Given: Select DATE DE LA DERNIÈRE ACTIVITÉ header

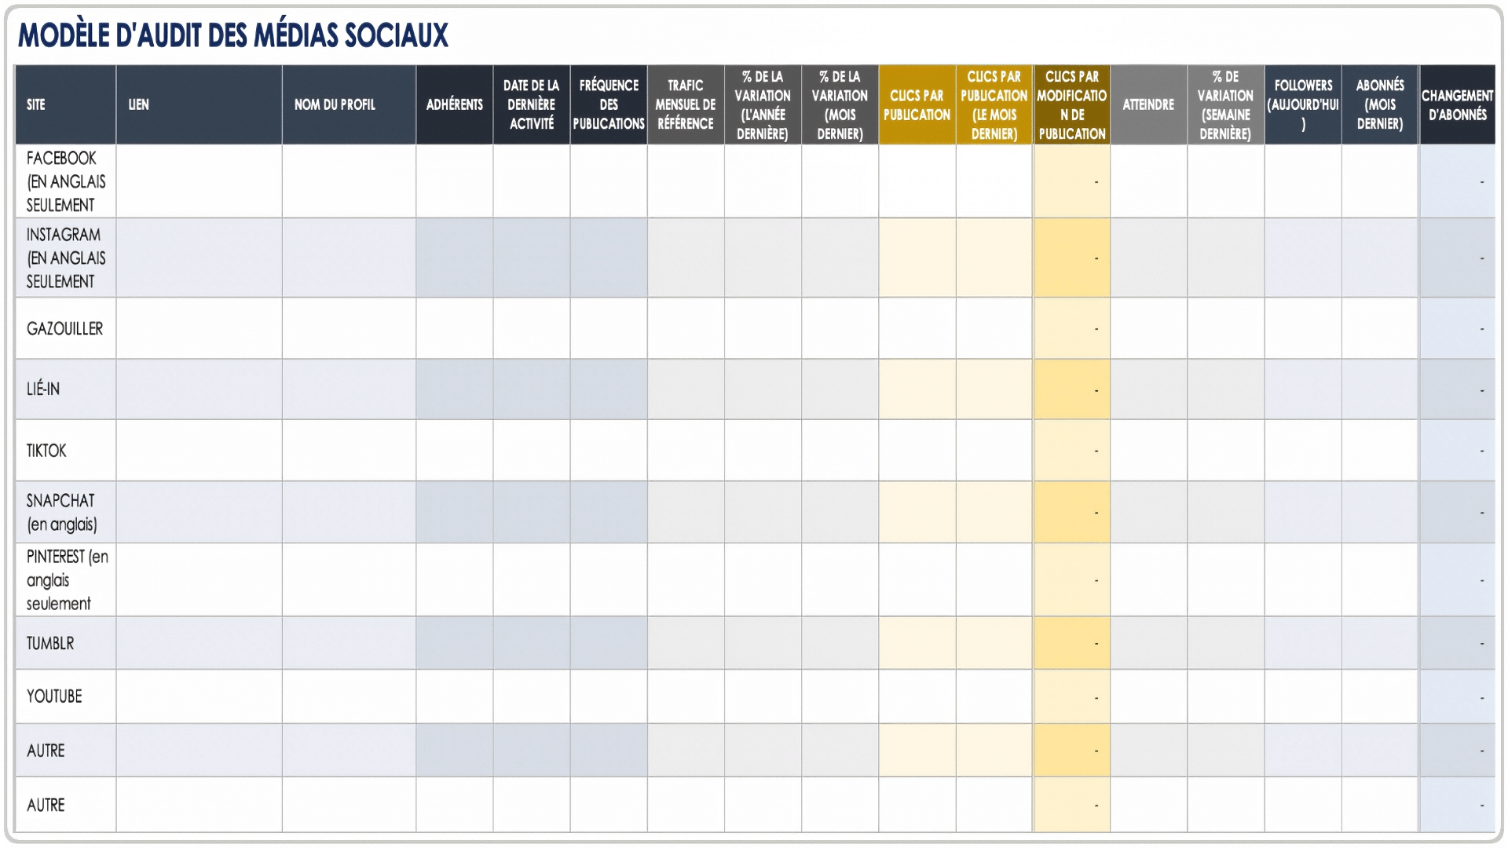Looking at the screenshot, I should click(532, 104).
